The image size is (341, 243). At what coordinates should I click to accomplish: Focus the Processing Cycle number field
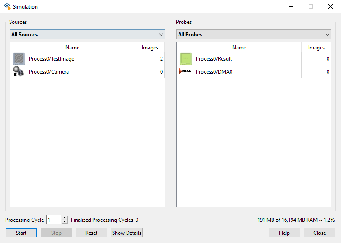pyautogui.click(x=54, y=220)
